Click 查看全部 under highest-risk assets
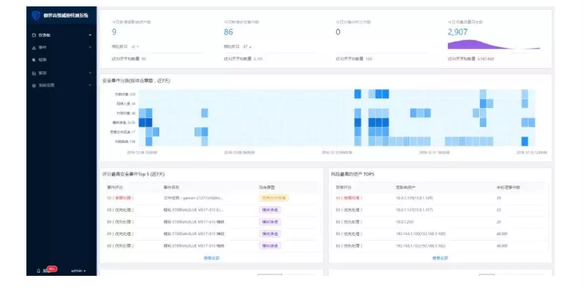Viewport: 583px width, 291px height. click(440, 257)
